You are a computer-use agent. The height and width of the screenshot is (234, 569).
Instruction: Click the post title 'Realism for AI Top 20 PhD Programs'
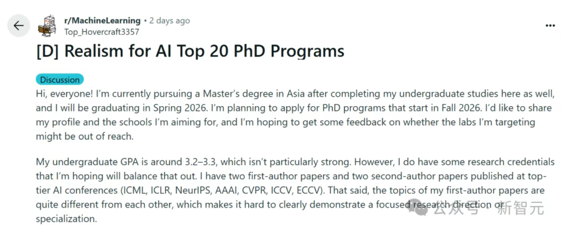pos(204,51)
